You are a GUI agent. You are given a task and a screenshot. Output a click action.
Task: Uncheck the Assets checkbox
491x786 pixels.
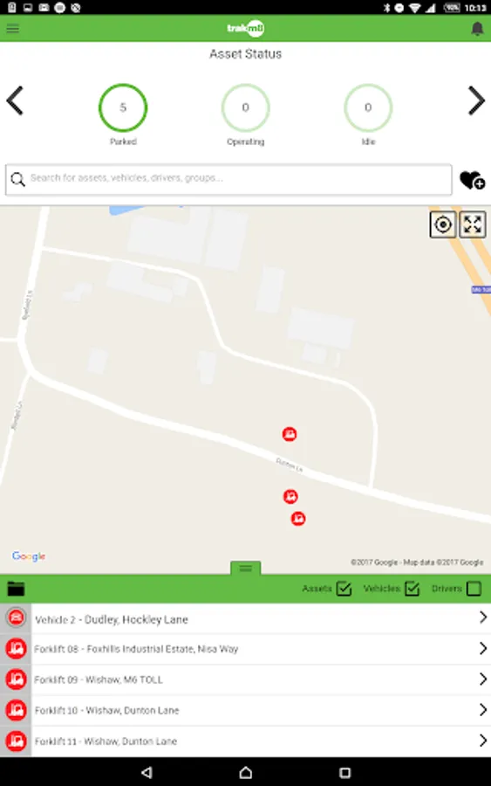344,588
